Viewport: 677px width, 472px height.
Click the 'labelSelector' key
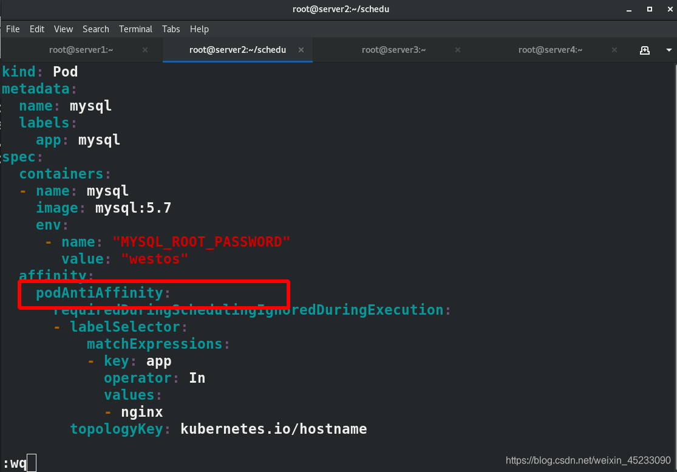pos(125,327)
